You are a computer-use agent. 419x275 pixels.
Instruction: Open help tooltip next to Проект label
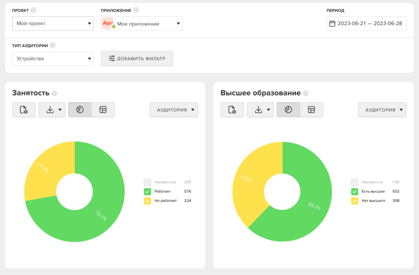point(33,10)
